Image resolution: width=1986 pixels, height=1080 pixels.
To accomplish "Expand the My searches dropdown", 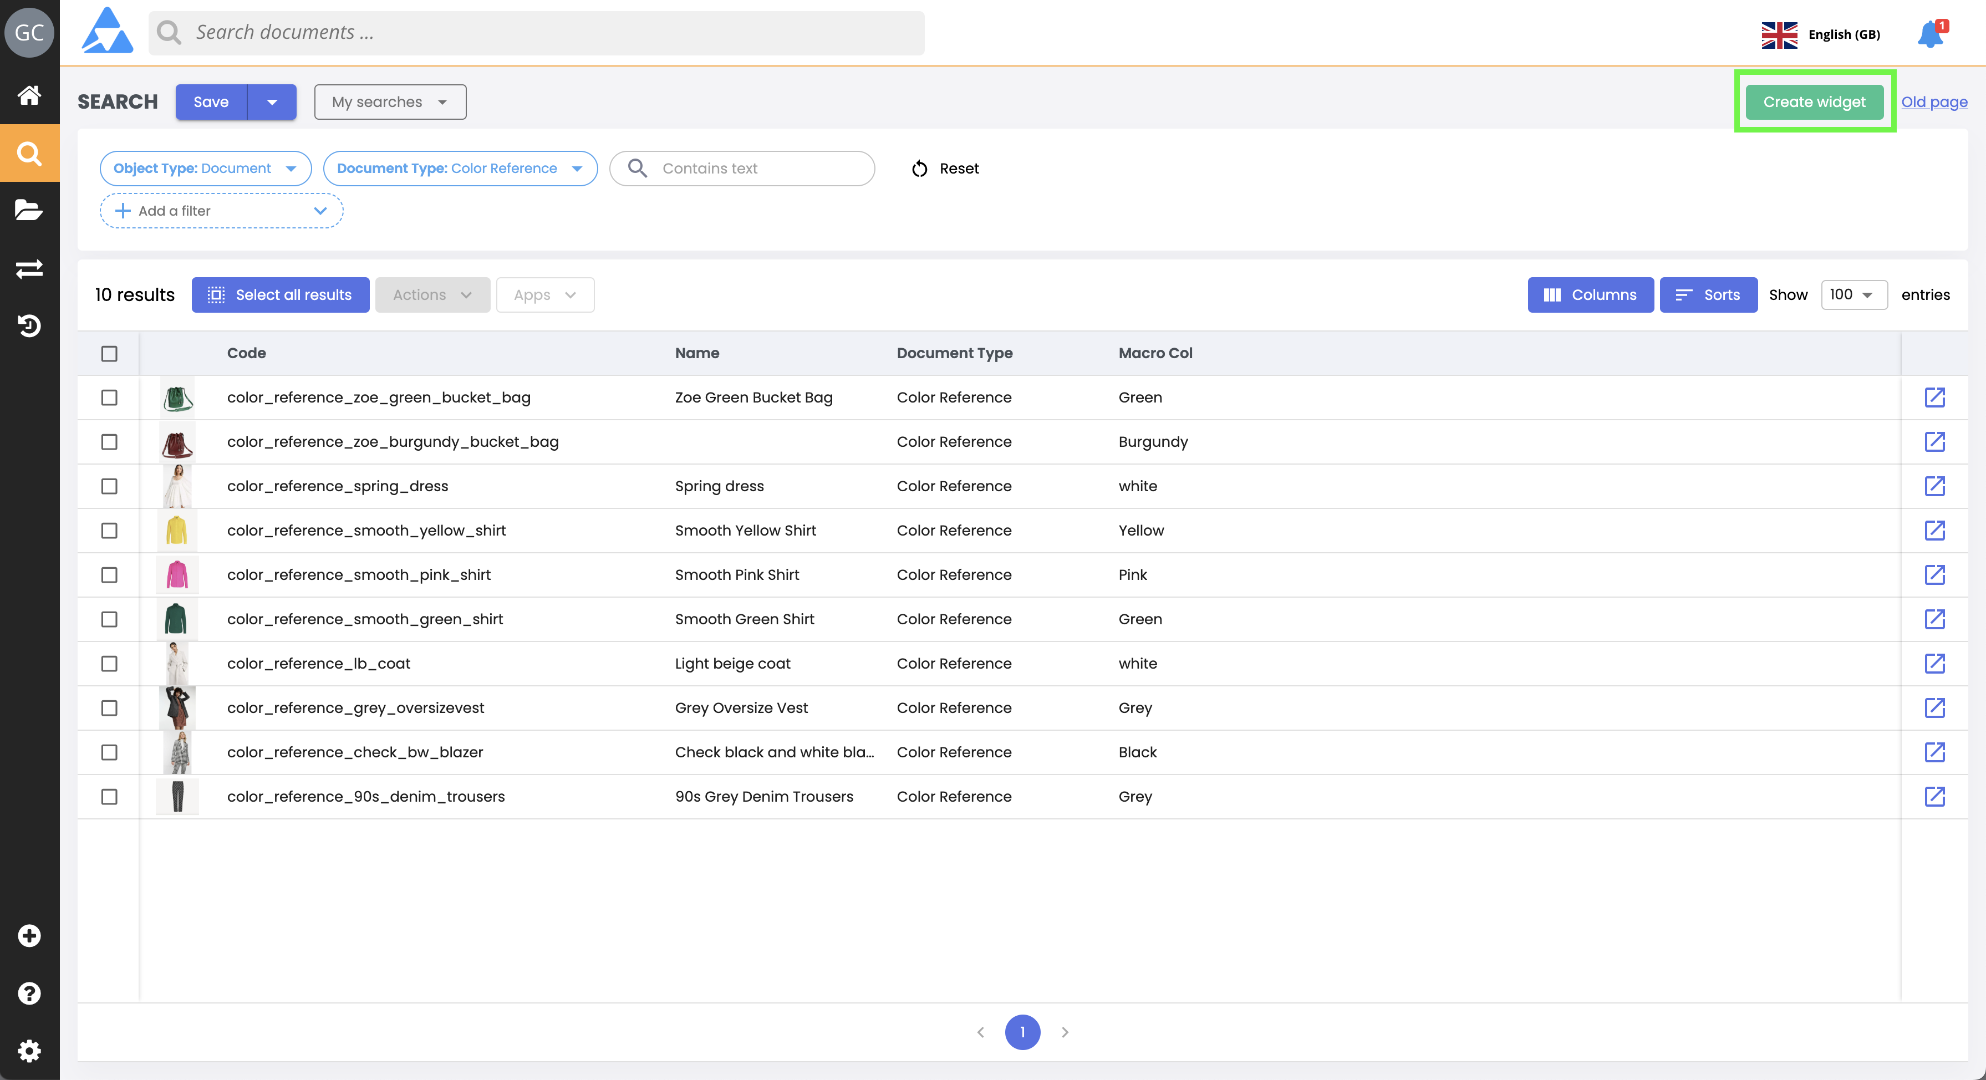I will [x=390, y=102].
